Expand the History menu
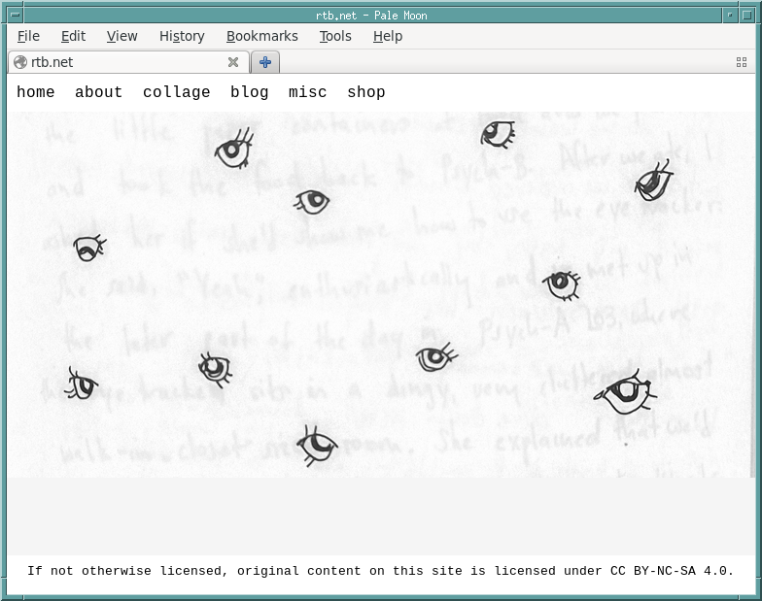The width and height of the screenshot is (762, 601). point(182,36)
